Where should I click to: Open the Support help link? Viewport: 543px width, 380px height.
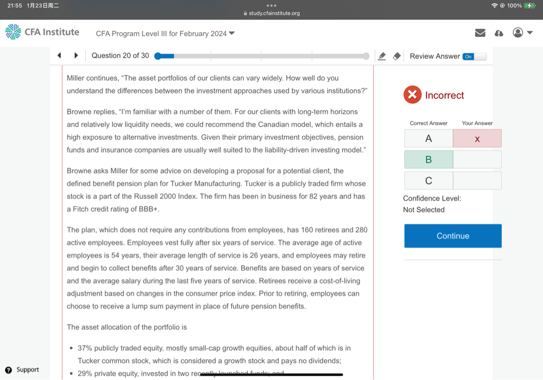[x=22, y=369]
